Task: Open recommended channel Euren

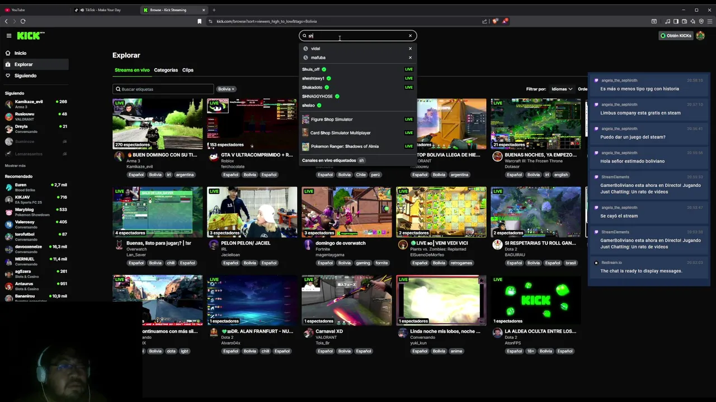Action: coord(36,187)
